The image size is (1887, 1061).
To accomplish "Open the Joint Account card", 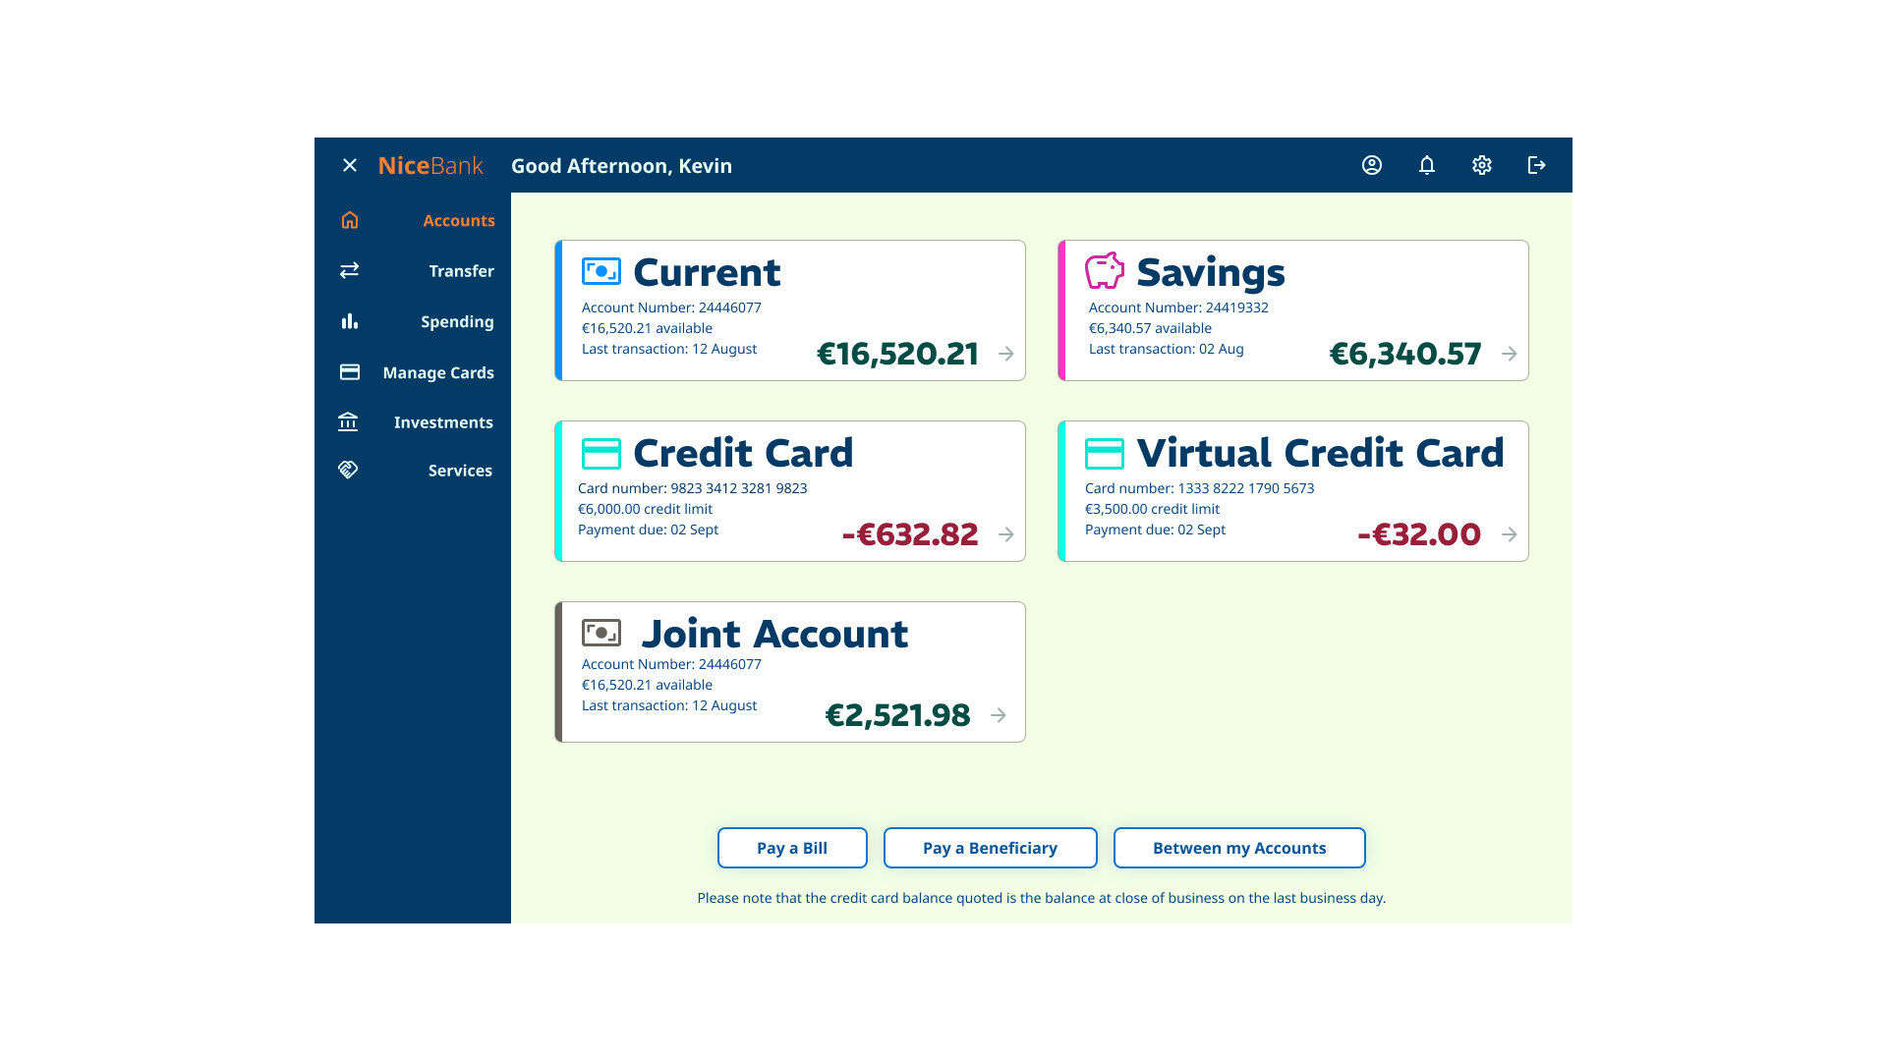I will point(997,715).
